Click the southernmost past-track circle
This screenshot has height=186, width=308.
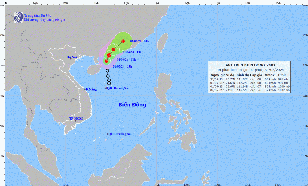coord(109,83)
